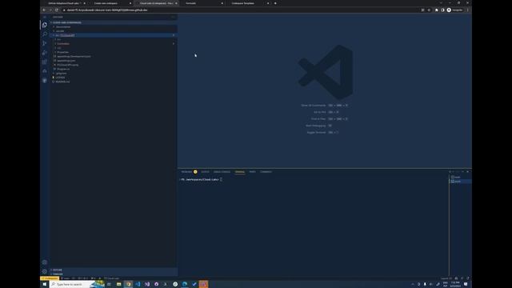The width and height of the screenshot is (512, 288).
Task: Open README.md file
Action: point(62,82)
